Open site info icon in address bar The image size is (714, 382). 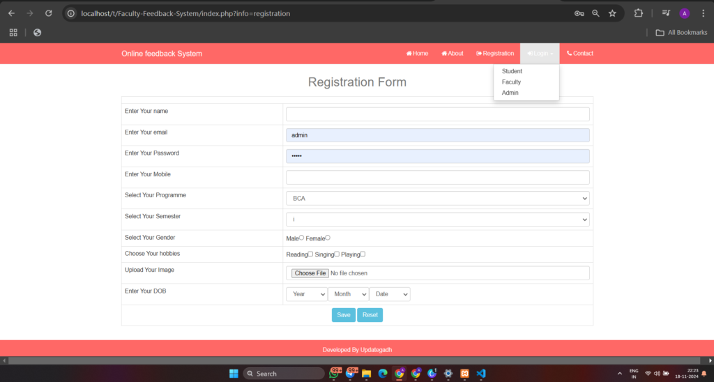click(71, 14)
